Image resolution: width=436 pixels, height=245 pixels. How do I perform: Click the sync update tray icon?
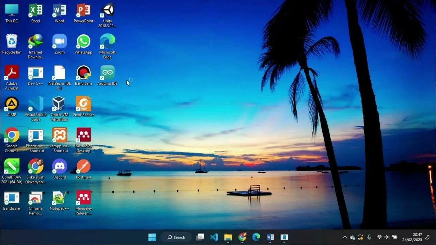pyautogui.click(x=360, y=237)
